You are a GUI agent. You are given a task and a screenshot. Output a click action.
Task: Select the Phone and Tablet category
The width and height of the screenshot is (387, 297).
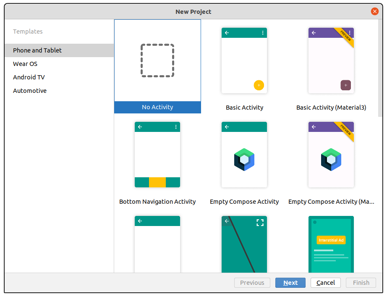(x=37, y=50)
